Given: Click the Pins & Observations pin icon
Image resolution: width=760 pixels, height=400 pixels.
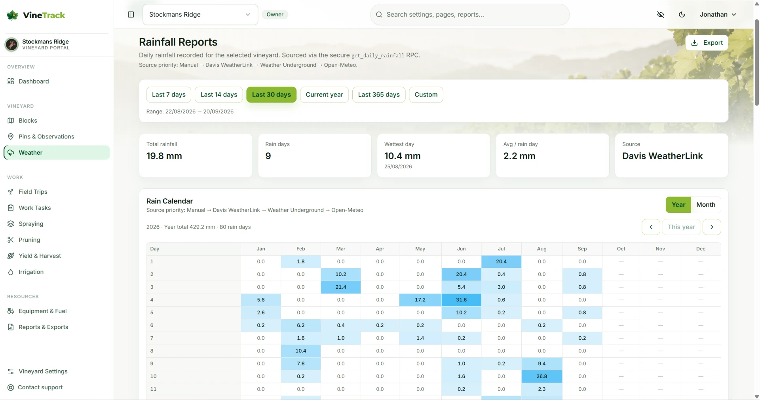Looking at the screenshot, I should [x=11, y=136].
